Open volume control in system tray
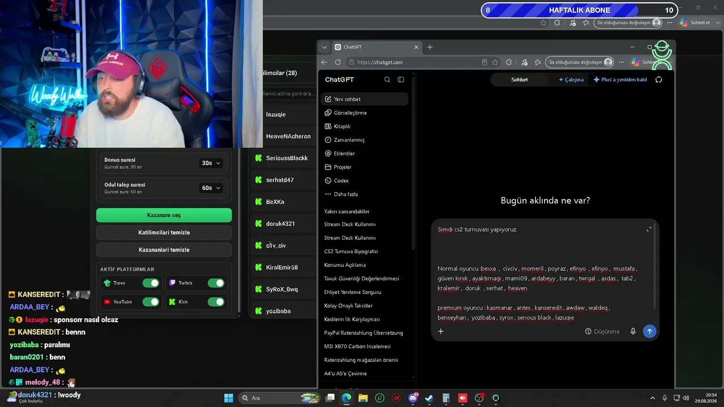This screenshot has height=407, width=724. pos(686,398)
